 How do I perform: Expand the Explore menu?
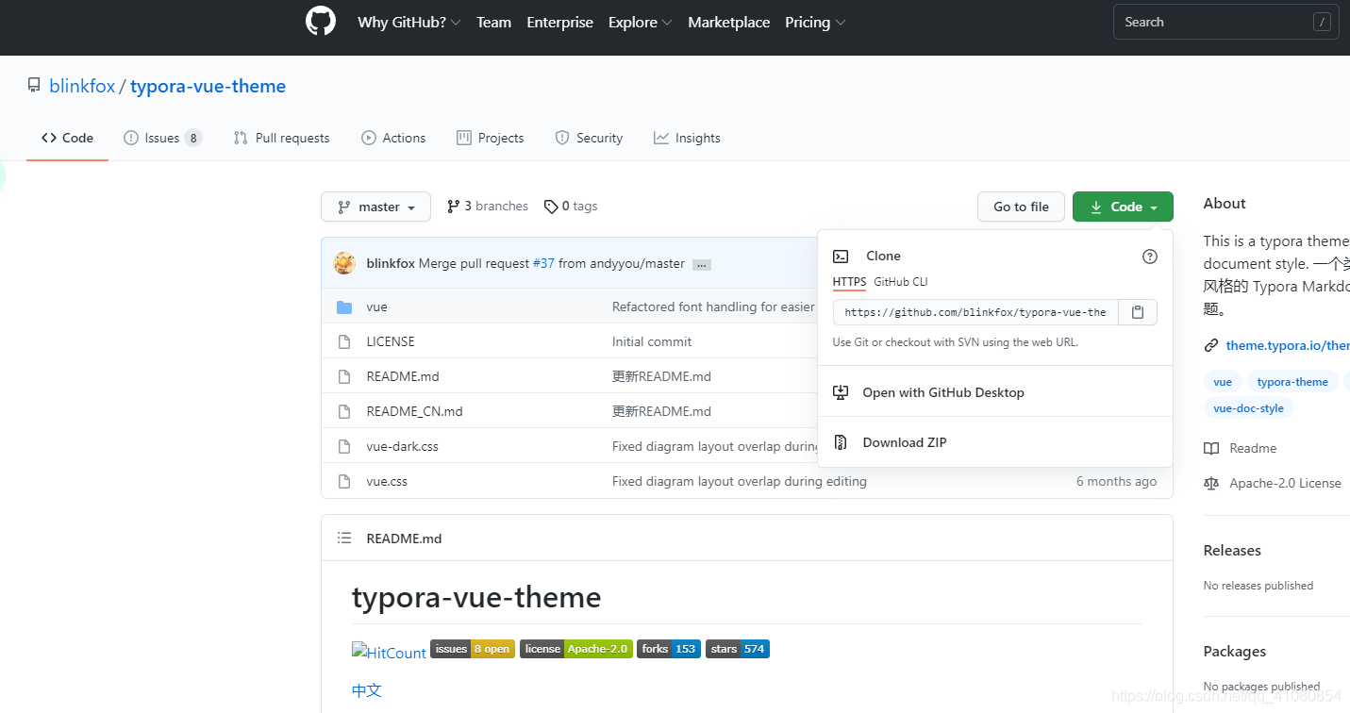click(x=640, y=22)
